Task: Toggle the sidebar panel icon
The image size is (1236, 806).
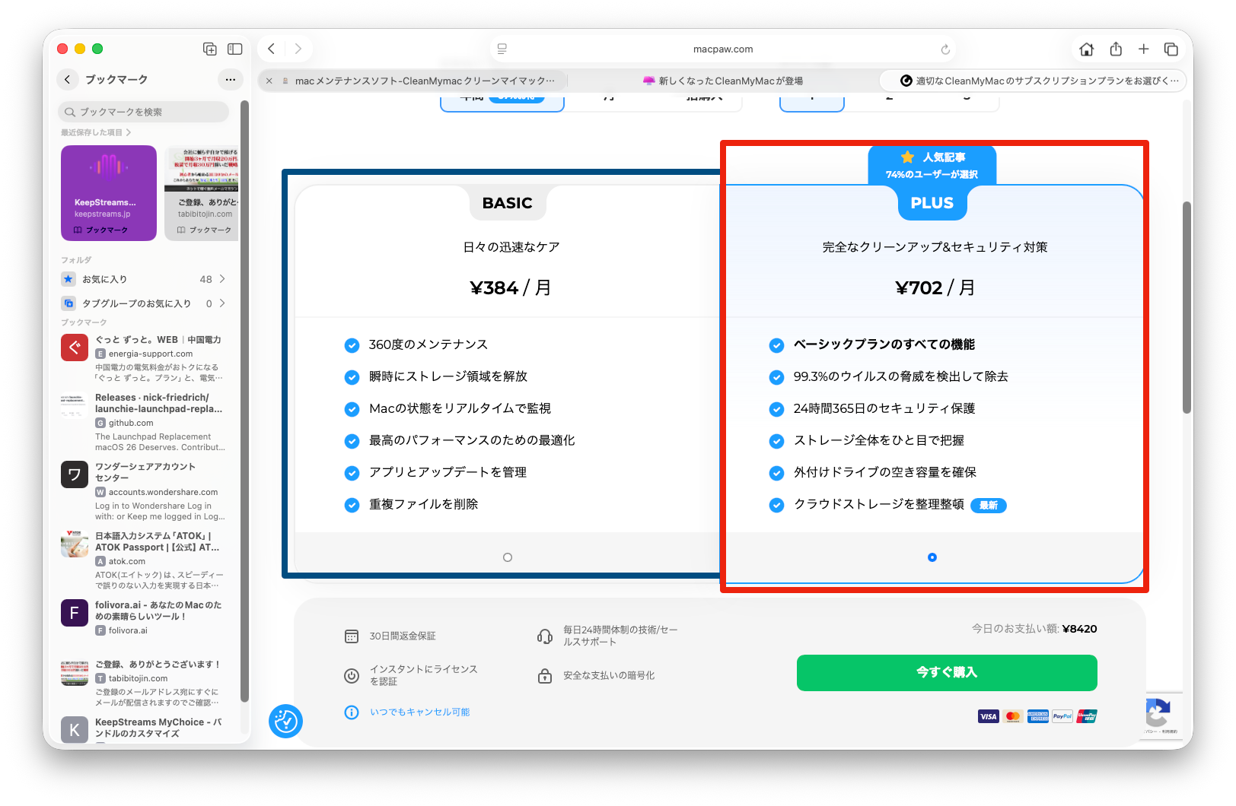Action: [235, 49]
